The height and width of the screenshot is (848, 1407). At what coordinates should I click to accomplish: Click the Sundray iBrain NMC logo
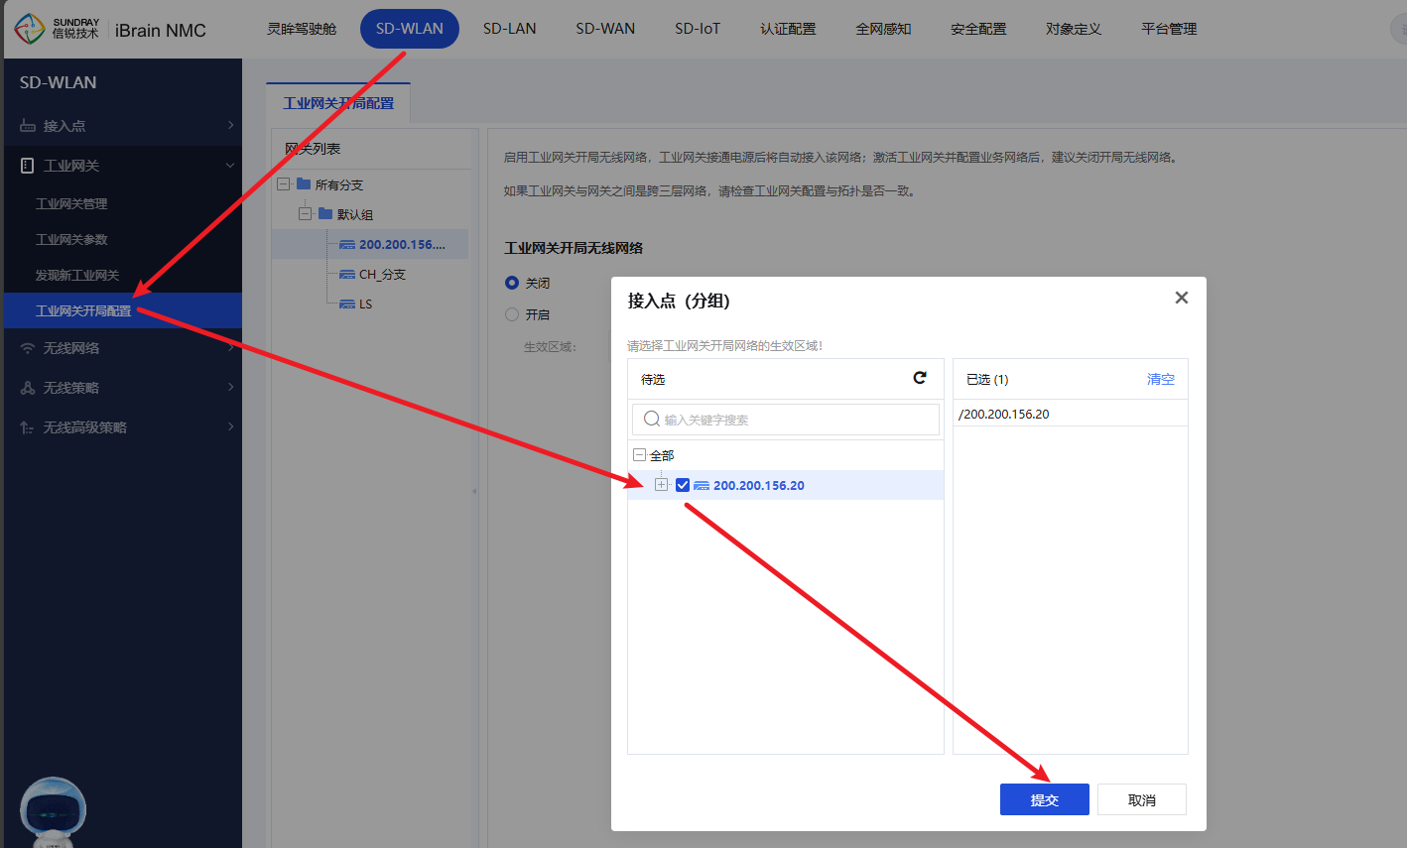click(110, 29)
